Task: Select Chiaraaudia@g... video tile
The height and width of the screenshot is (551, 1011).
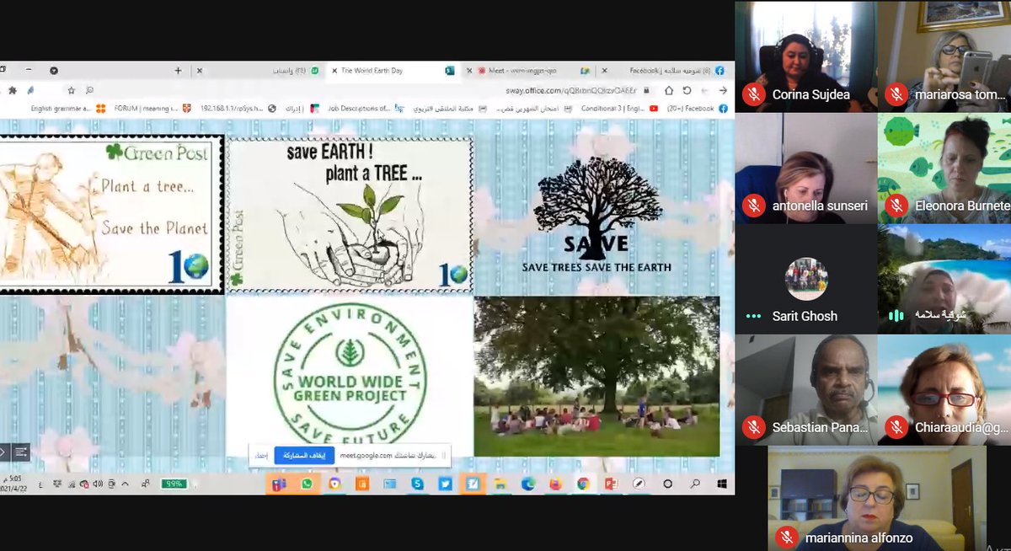Action: [944, 389]
